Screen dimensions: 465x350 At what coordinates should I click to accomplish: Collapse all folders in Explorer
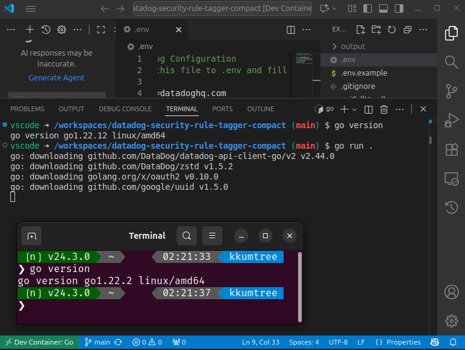pos(408,30)
